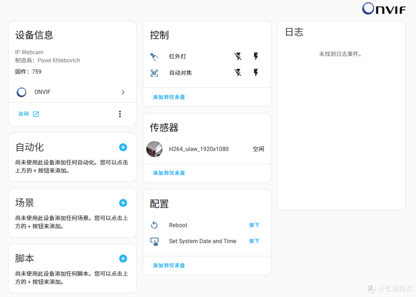This screenshot has width=416, height=297.
Task: Click the ONVIF brand logo at top right
Action: click(384, 8)
